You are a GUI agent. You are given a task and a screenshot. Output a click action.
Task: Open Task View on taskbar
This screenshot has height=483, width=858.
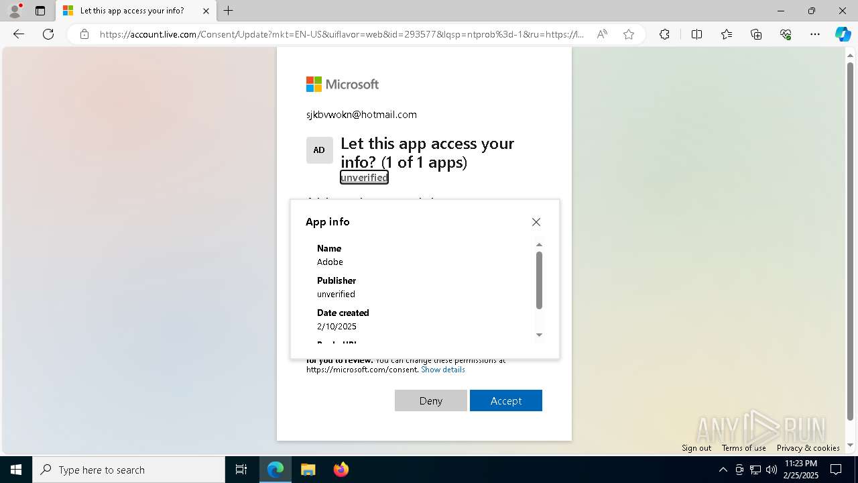click(x=241, y=470)
